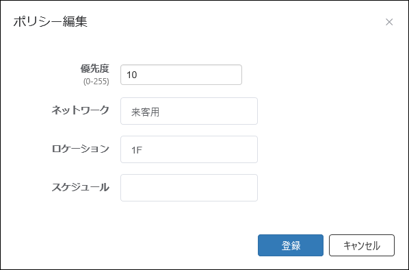Open the ロケーション selection box
The height and width of the screenshot is (270, 409).
click(x=189, y=149)
